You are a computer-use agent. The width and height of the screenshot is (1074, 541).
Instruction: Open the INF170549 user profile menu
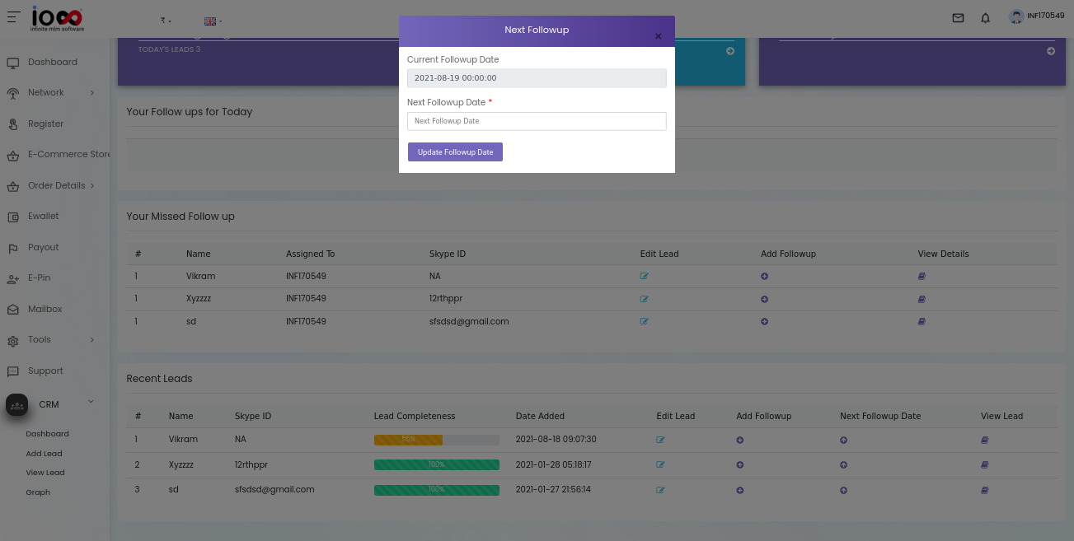point(1037,16)
